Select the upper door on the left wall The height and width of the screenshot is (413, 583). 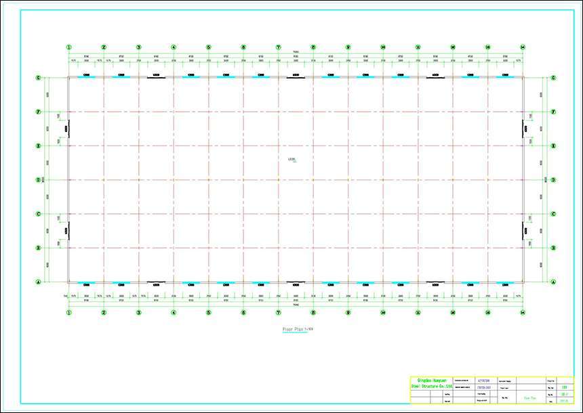[68, 129]
